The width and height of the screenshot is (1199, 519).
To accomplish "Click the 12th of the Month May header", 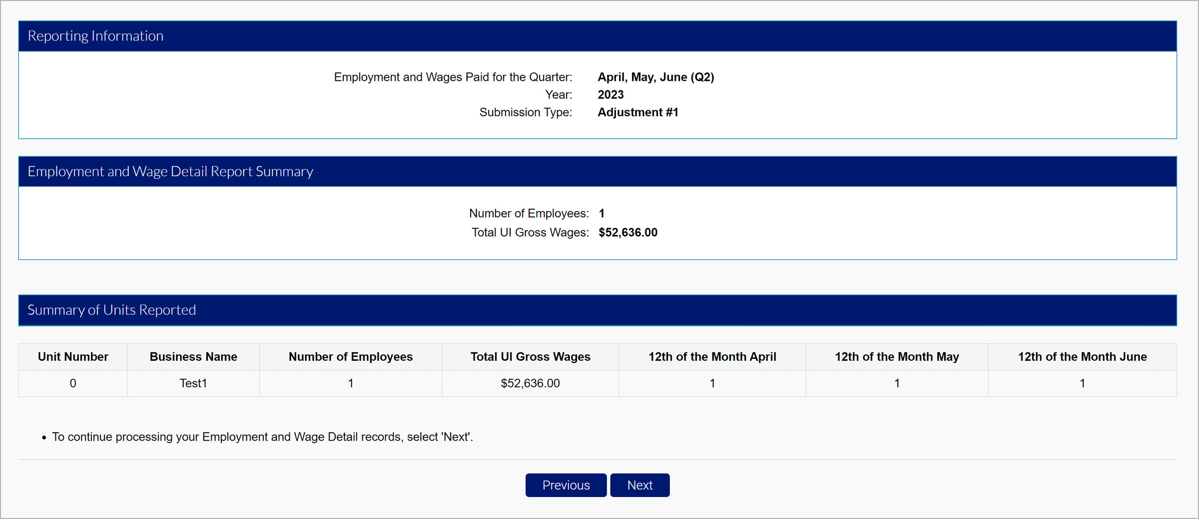I will click(897, 357).
